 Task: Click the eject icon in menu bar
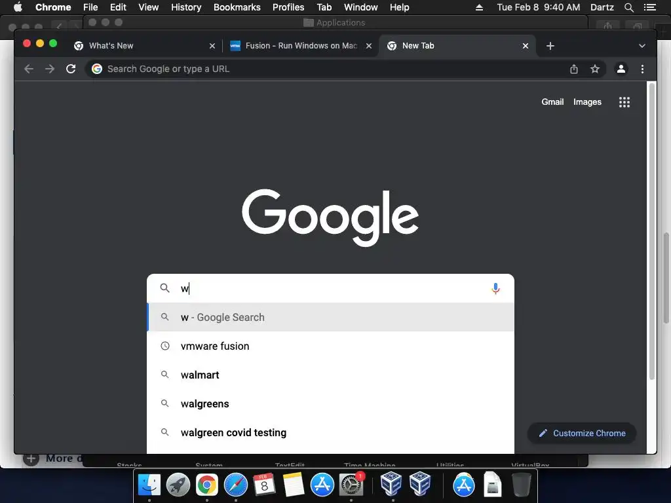click(479, 7)
